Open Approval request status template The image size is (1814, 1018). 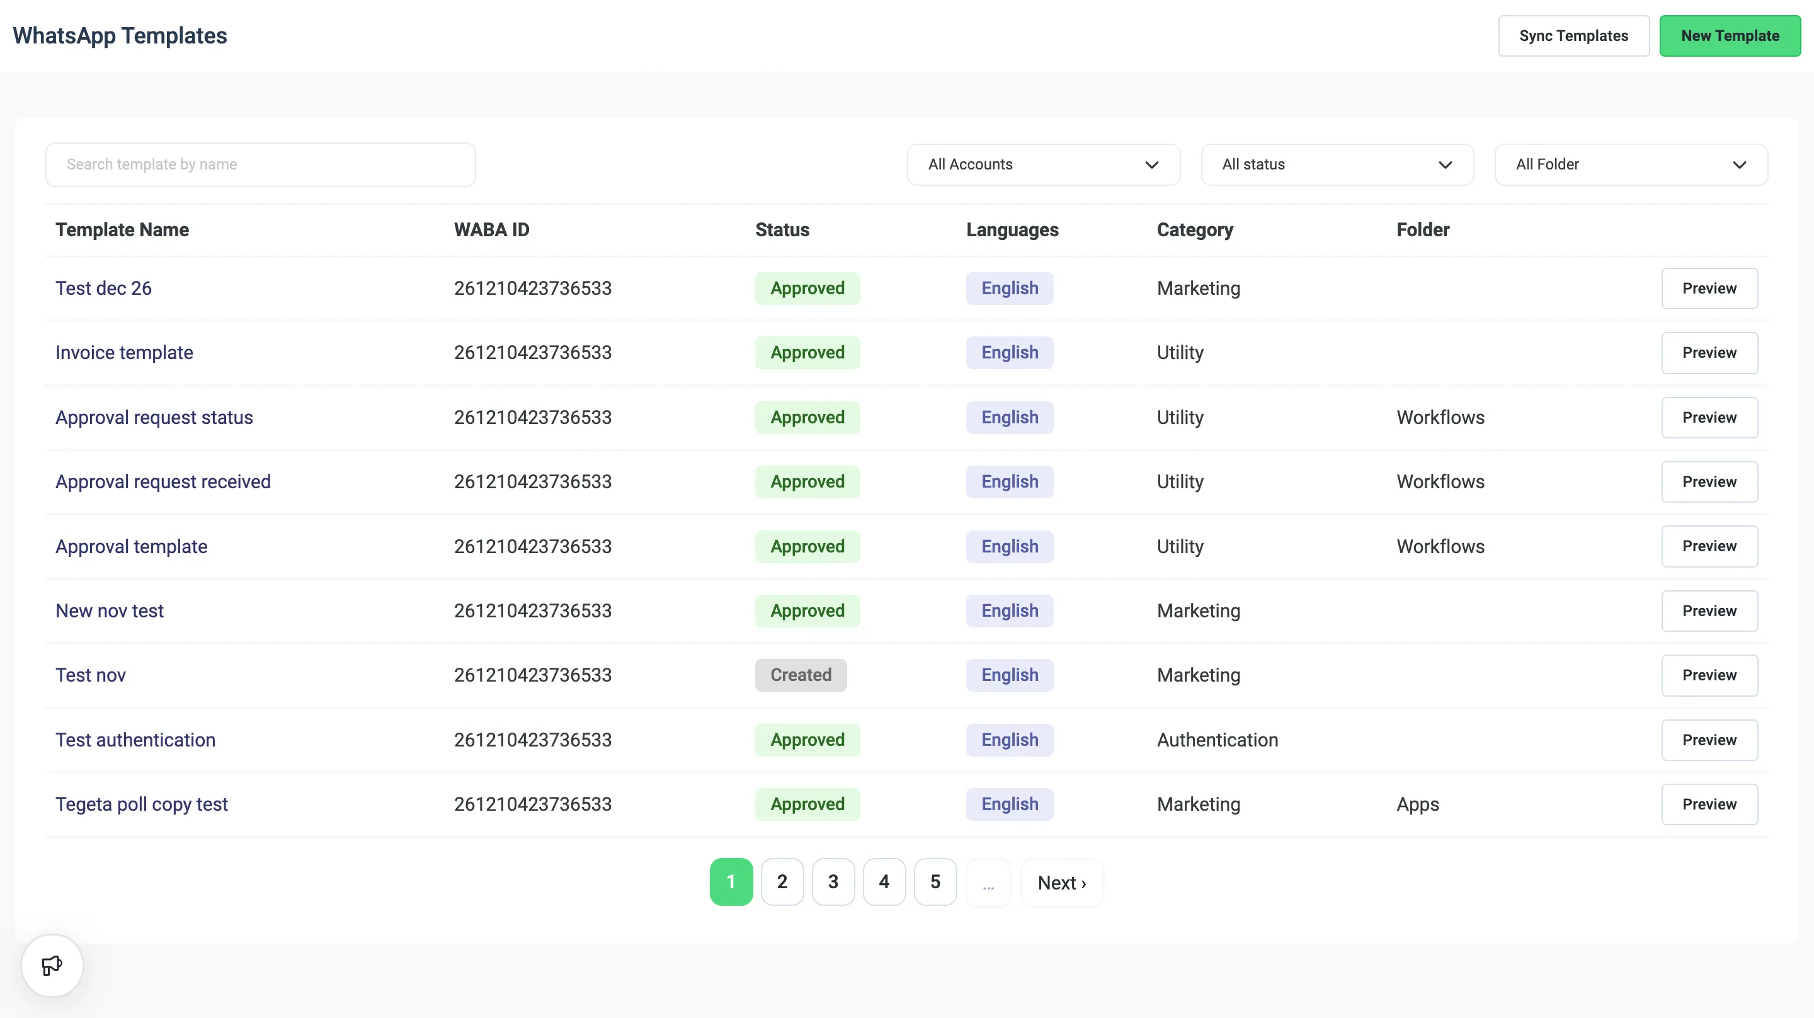point(154,417)
